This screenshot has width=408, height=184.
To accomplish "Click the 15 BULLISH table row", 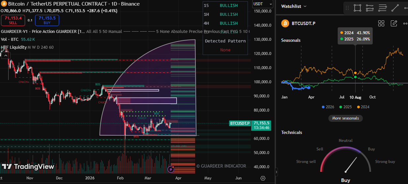I will 225,6.
